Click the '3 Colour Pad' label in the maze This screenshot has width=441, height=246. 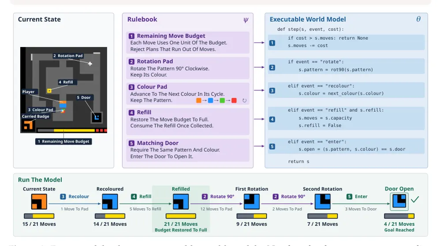41,110
